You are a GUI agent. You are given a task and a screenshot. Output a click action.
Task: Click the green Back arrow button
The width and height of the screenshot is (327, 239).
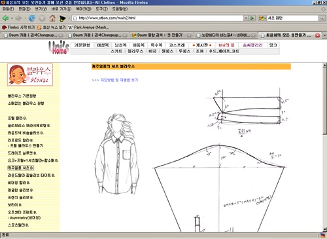[5, 18]
